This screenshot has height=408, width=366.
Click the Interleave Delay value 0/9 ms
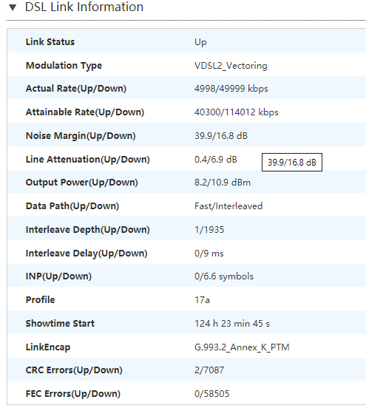point(209,254)
